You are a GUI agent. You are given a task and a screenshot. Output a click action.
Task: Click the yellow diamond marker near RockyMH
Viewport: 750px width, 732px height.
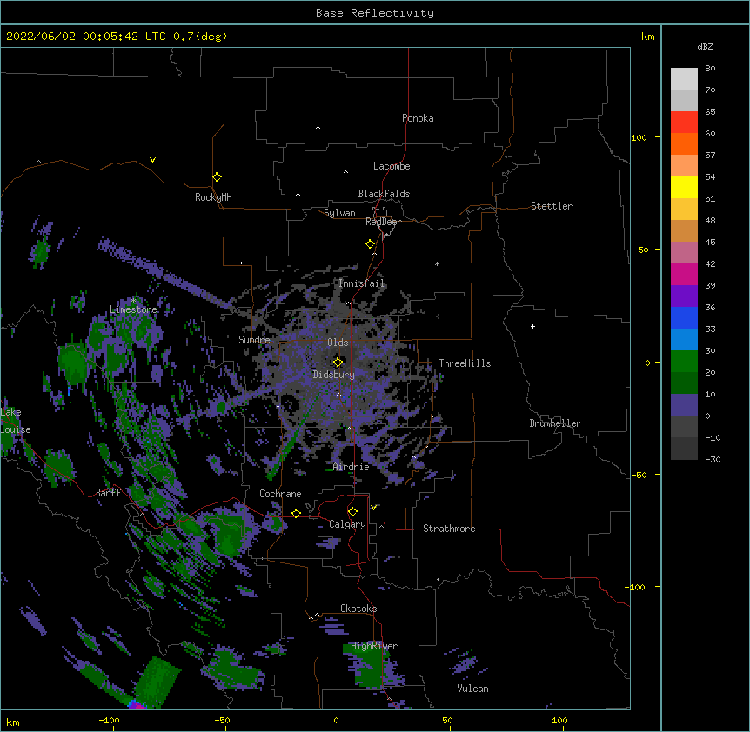(218, 177)
